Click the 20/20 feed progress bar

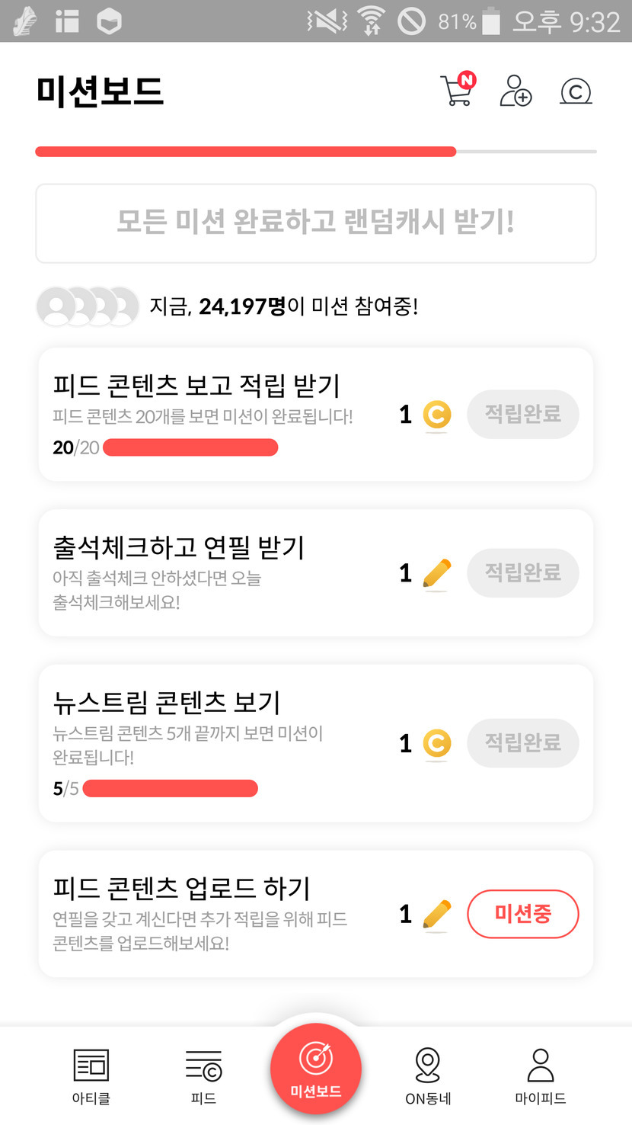tap(190, 447)
